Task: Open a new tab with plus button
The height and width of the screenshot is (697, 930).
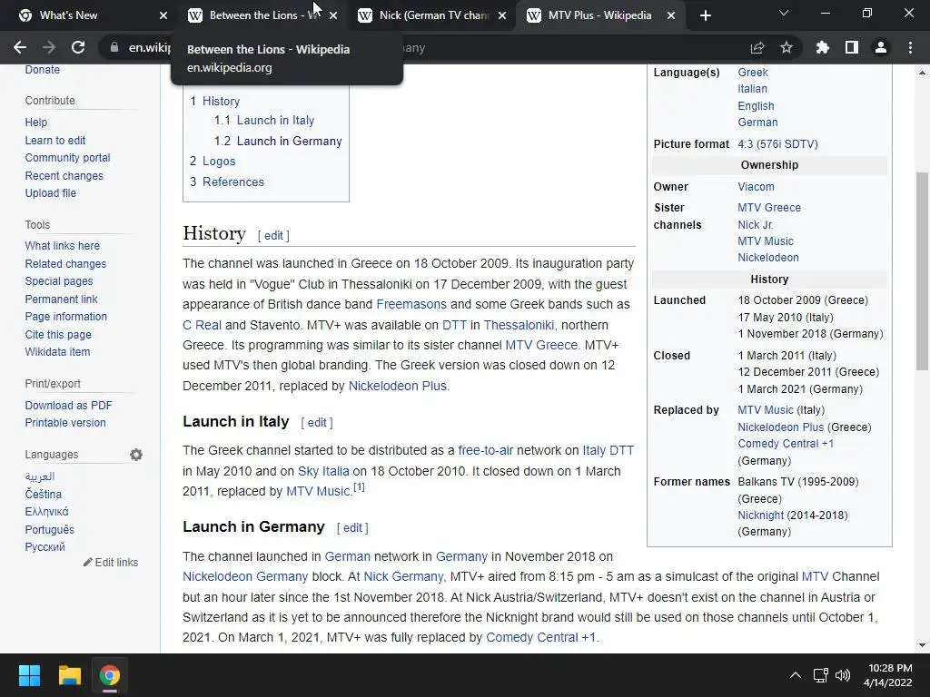Action: click(x=705, y=15)
